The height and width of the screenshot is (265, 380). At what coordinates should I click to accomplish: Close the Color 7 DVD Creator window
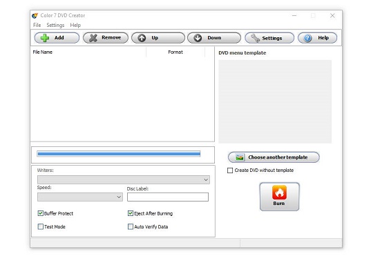pyautogui.click(x=332, y=16)
